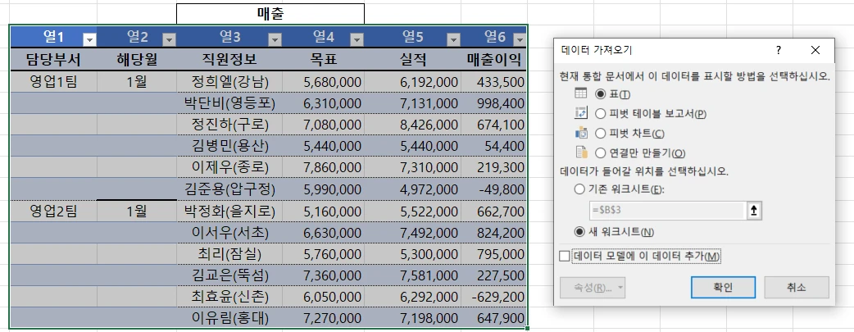Select the 새 워크시트 radio button
Viewport: 854px width, 332px height.
tap(581, 232)
